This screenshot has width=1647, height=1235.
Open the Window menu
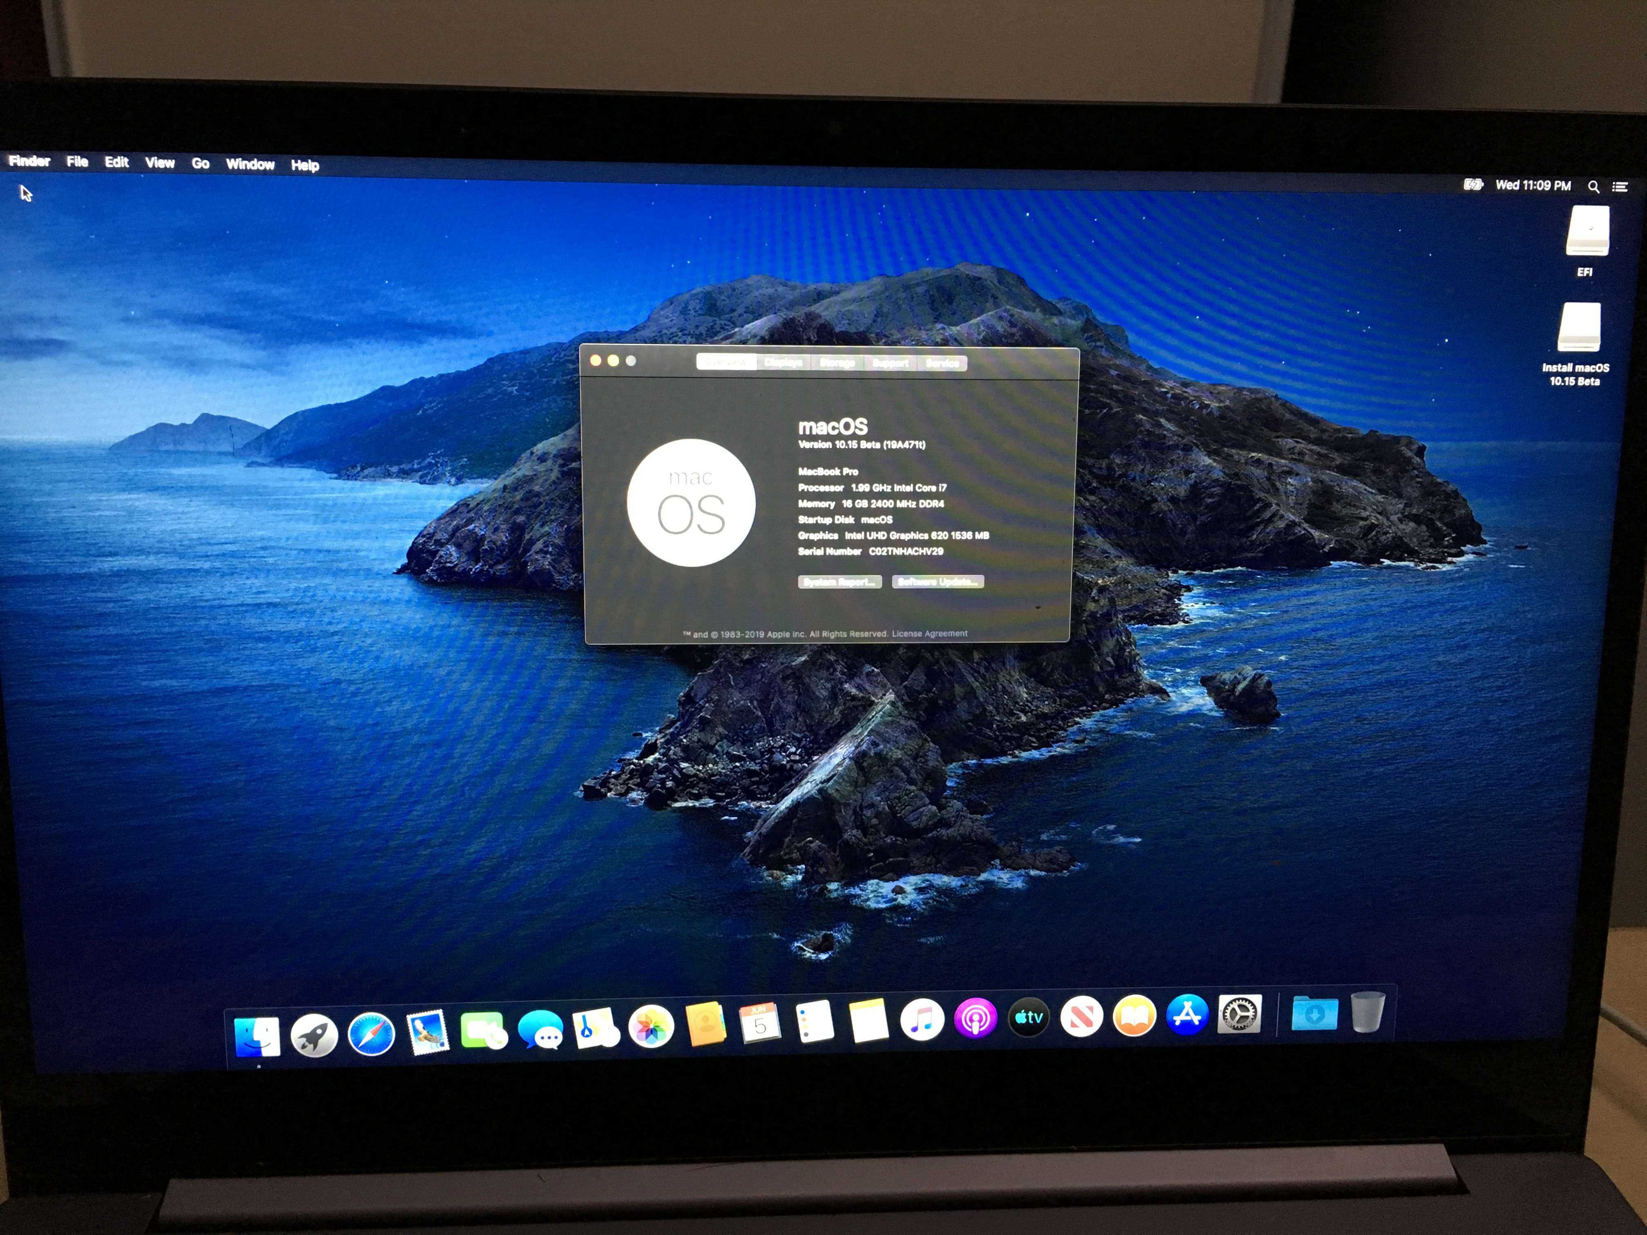point(250,165)
